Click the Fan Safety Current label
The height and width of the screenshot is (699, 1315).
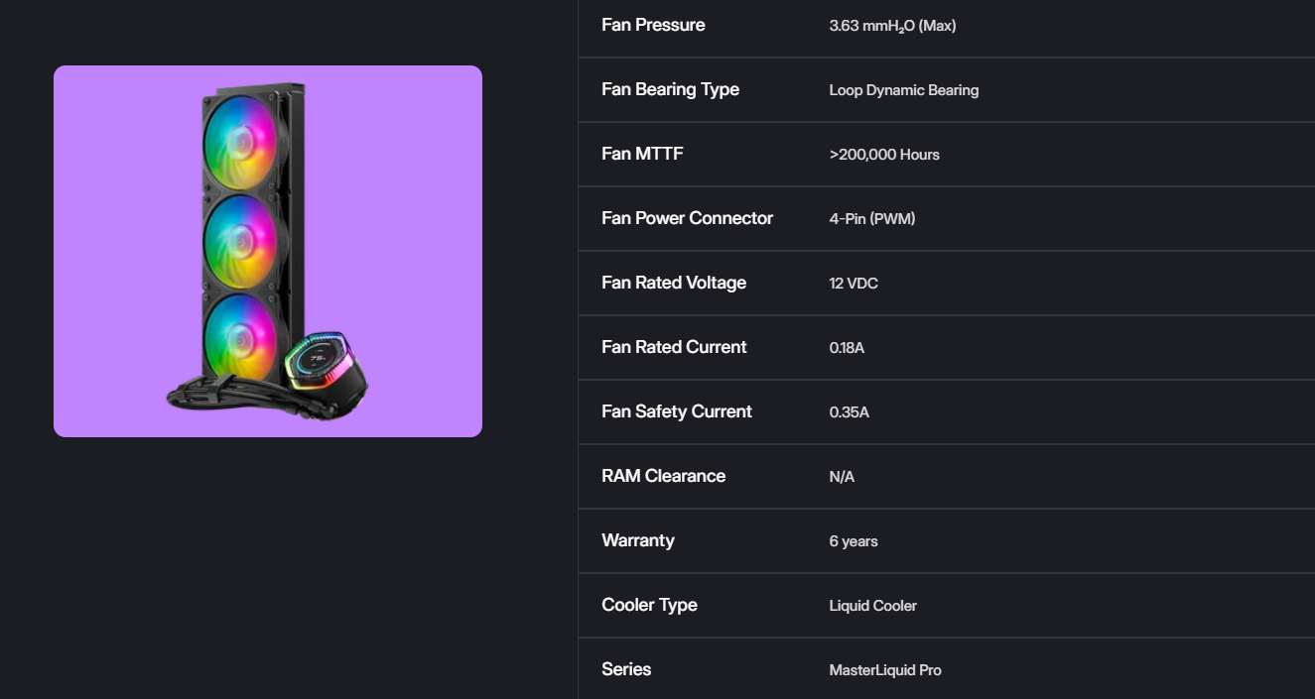click(x=676, y=411)
